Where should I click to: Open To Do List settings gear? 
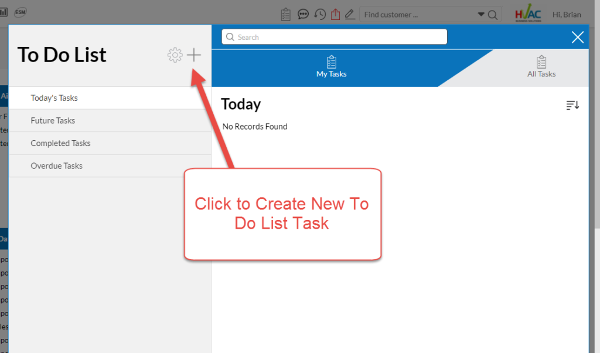point(175,55)
